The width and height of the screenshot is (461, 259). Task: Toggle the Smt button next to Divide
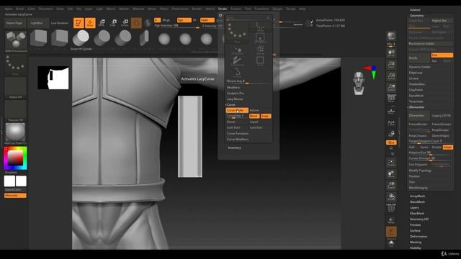point(442,55)
